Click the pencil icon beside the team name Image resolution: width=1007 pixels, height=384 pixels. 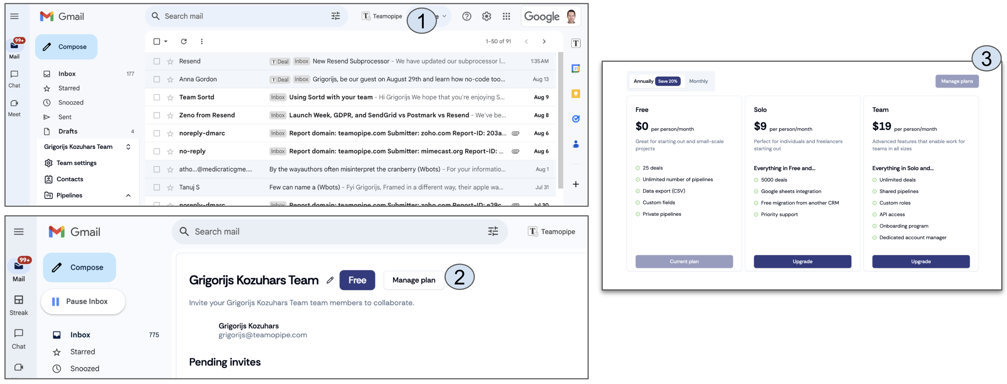(x=330, y=280)
